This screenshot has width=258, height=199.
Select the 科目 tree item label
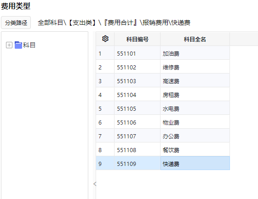29,45
